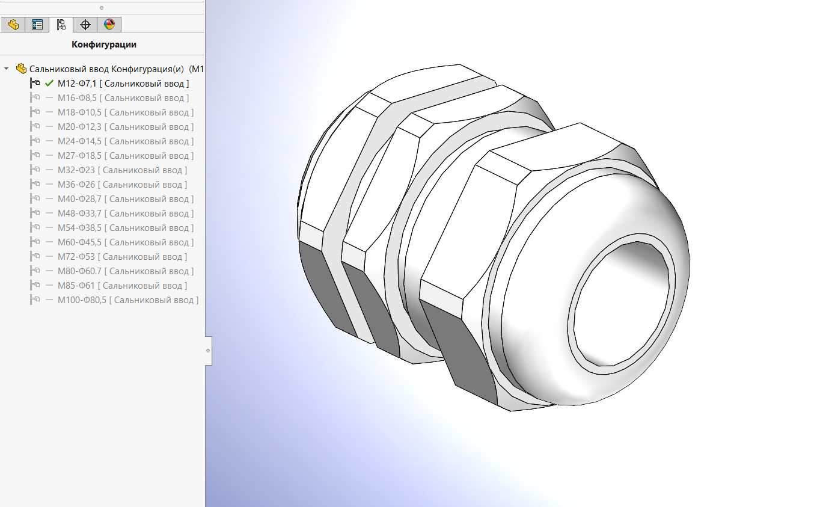Click the green check mark beside M12-Ф7,1

point(49,84)
